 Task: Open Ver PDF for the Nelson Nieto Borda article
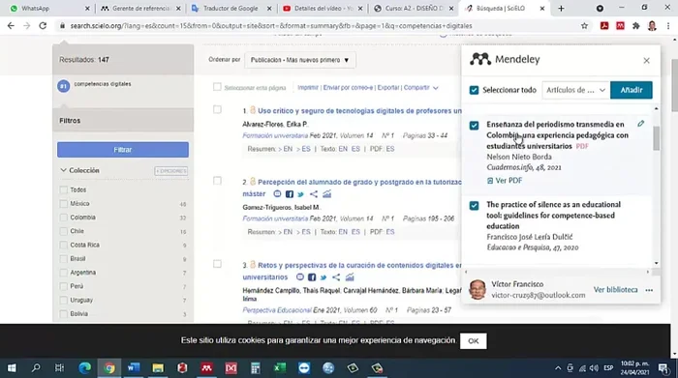[505, 181]
